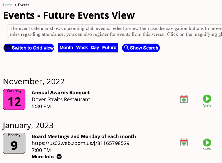Image resolution: width=222 pixels, height=163 pixels.
Task: Select Saturday 12 pink date tile
Action: 14,99
